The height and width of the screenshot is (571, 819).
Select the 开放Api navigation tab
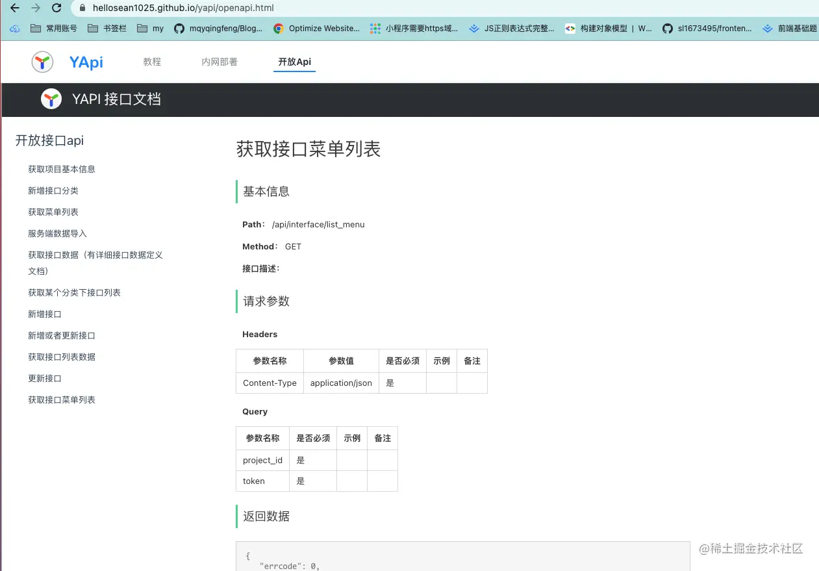click(294, 62)
